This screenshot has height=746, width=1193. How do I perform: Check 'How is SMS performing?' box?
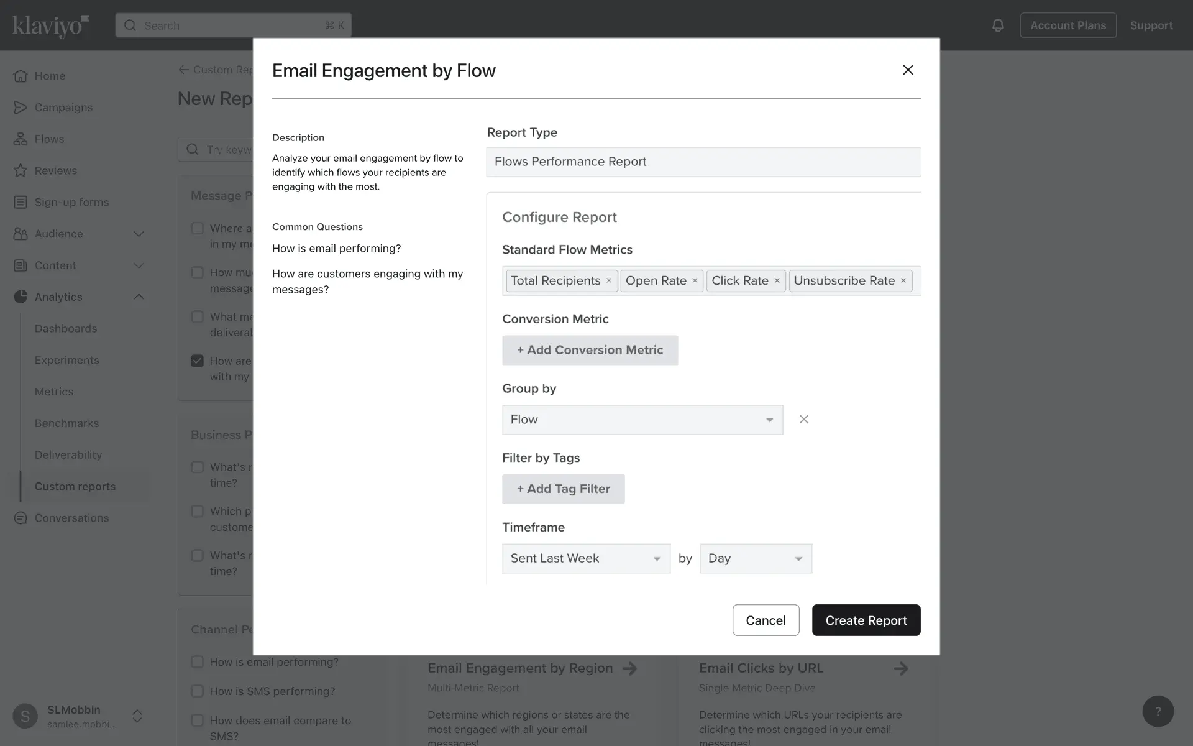(x=198, y=691)
